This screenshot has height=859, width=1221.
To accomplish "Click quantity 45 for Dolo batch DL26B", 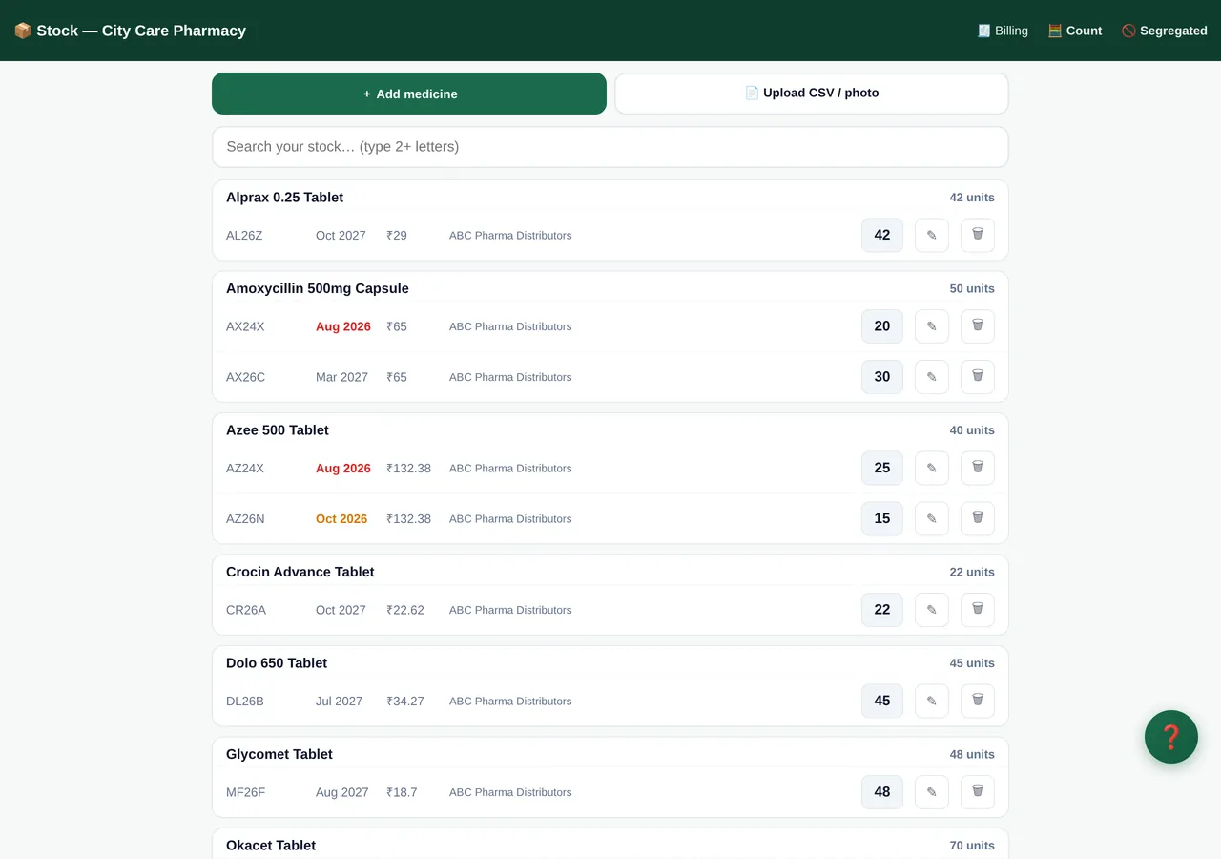I will tap(882, 702).
